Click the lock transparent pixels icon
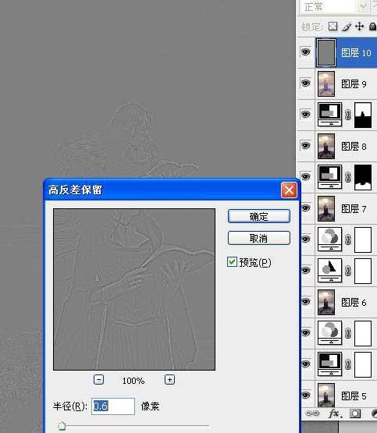 [333, 27]
